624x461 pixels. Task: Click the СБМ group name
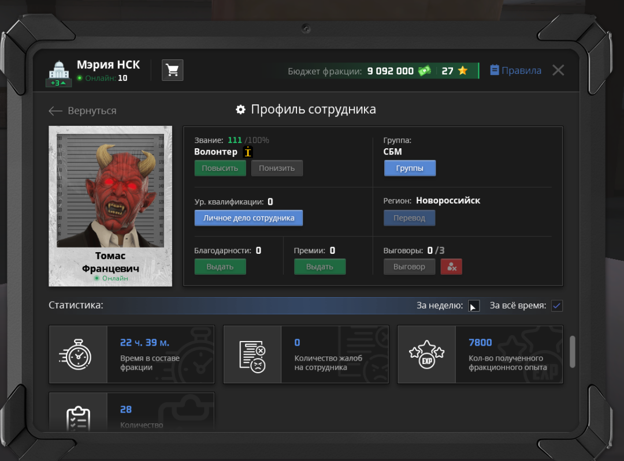click(x=392, y=151)
